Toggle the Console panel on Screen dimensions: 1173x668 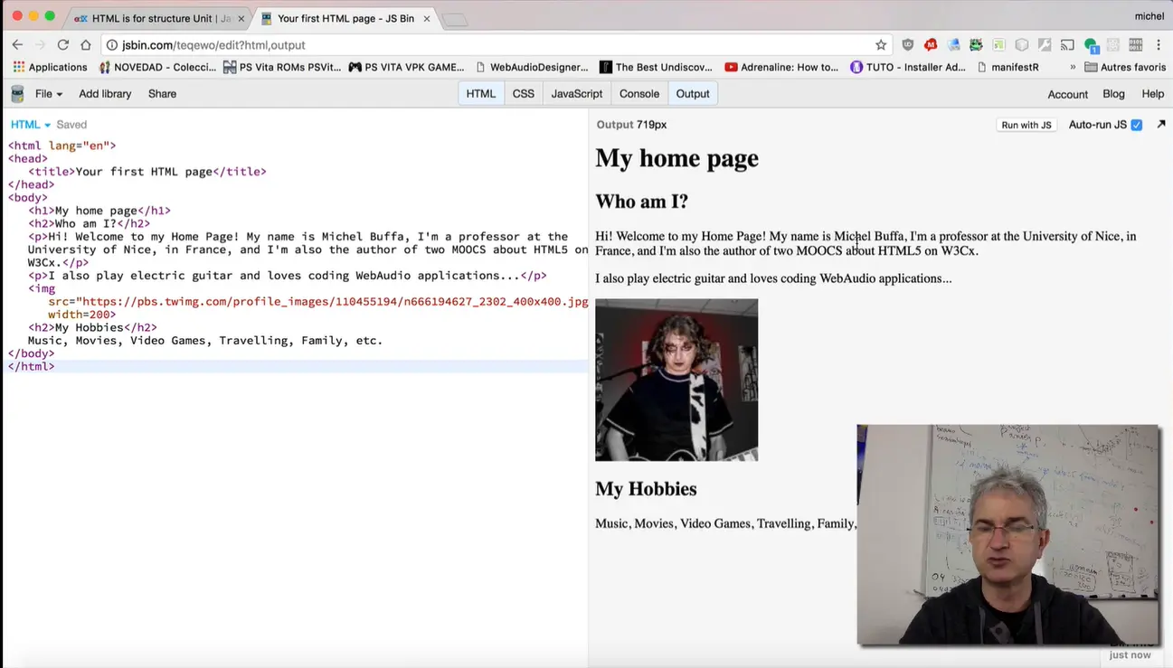tap(639, 94)
